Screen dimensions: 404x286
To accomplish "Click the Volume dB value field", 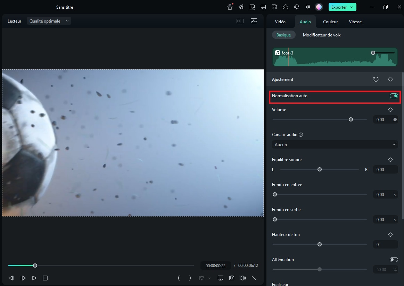I will [x=386, y=119].
